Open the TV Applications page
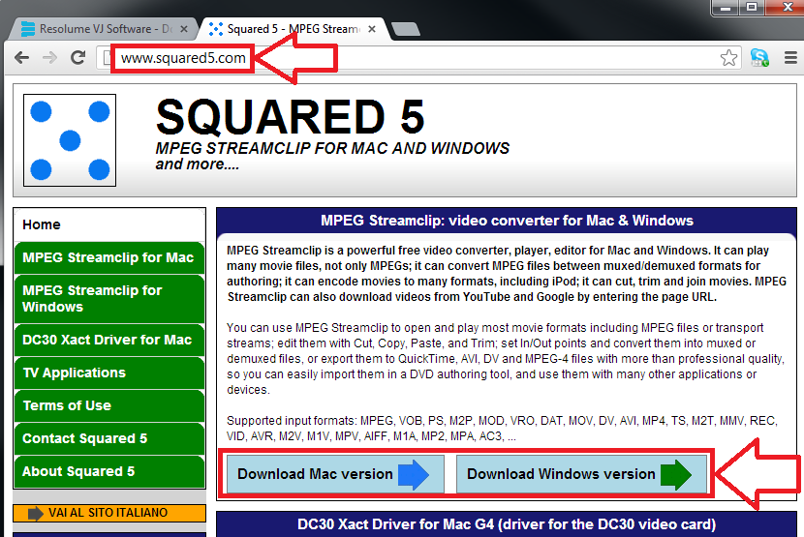The height and width of the screenshot is (537, 804). coord(109,373)
